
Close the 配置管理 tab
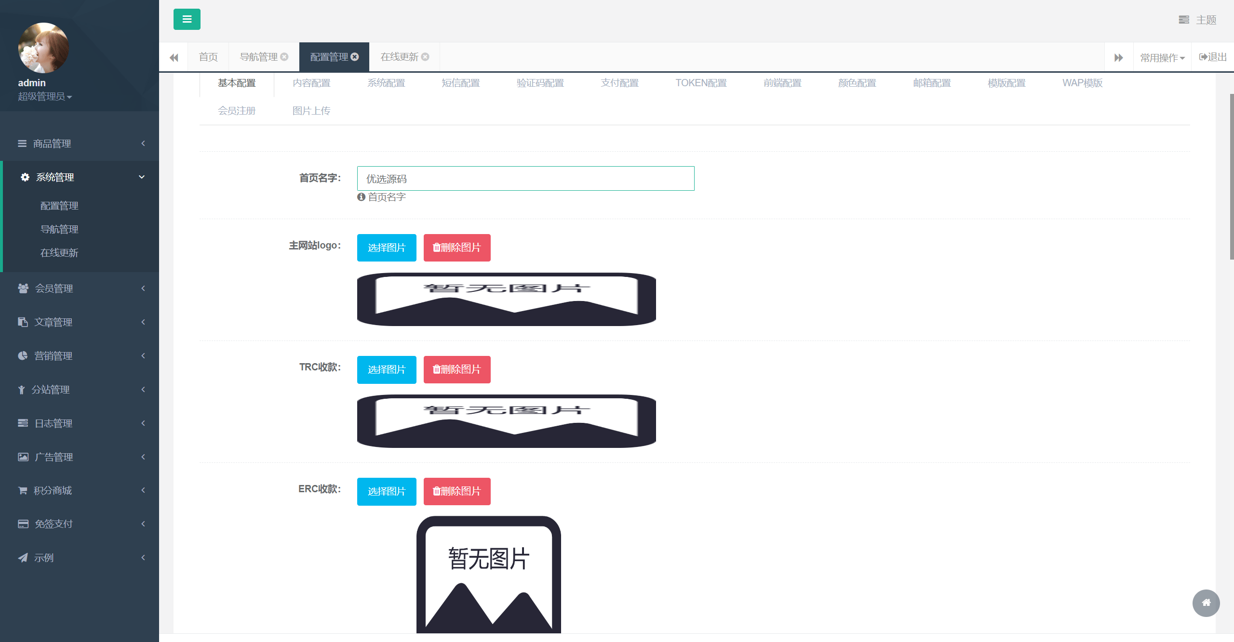(355, 57)
